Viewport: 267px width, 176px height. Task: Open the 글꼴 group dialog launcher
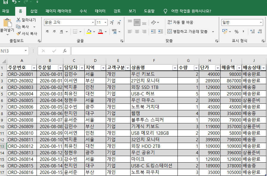click(x=122, y=41)
